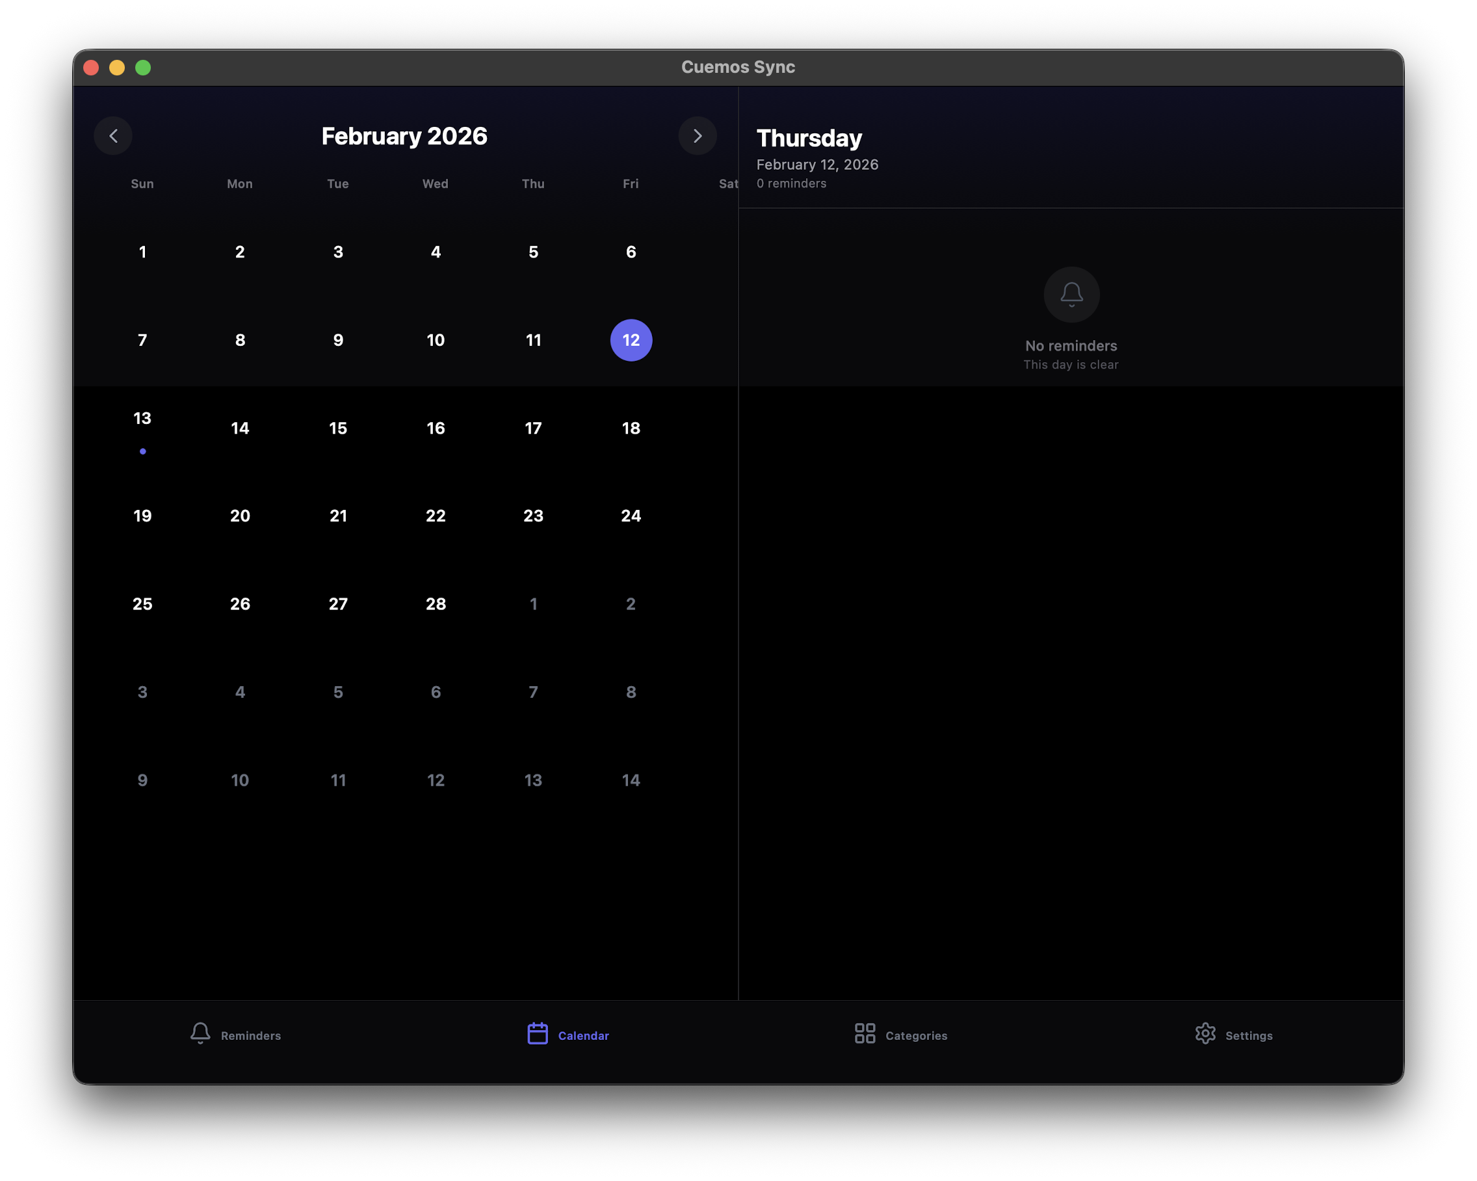Switch to the Reminders tab label
The width and height of the screenshot is (1477, 1181).
[x=251, y=1035]
